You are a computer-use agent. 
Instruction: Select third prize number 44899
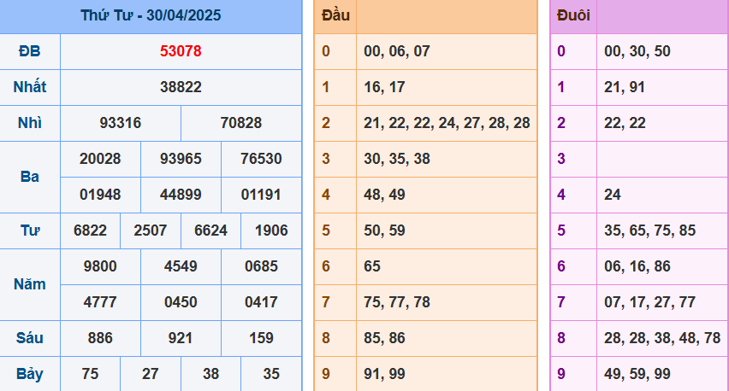[181, 195]
